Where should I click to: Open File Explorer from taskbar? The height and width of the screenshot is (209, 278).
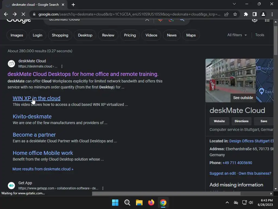tap(139, 202)
